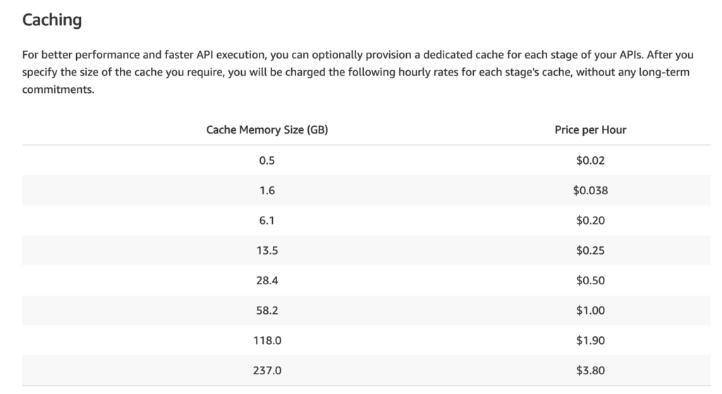Select the 0.5 GB cache size cell
Viewport: 722px width, 394px height.
coord(267,160)
